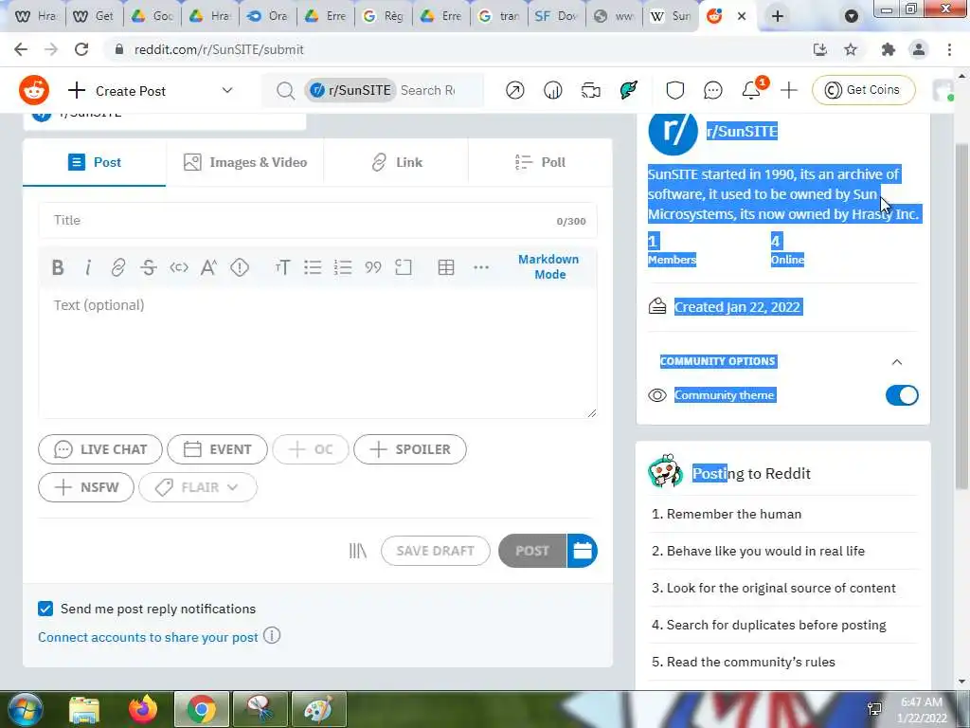This screenshot has width=970, height=728.
Task: Open Paint from the taskbar
Action: coord(319,709)
